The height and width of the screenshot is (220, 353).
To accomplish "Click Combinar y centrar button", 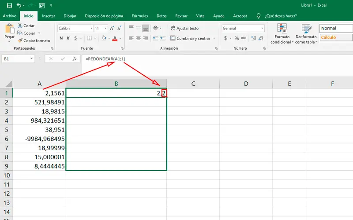I will [x=190, y=38].
